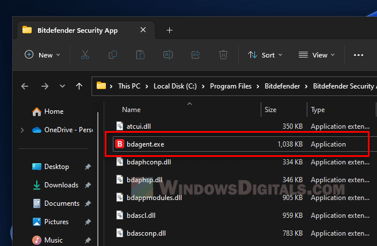Sort by the Name column header

point(131,110)
